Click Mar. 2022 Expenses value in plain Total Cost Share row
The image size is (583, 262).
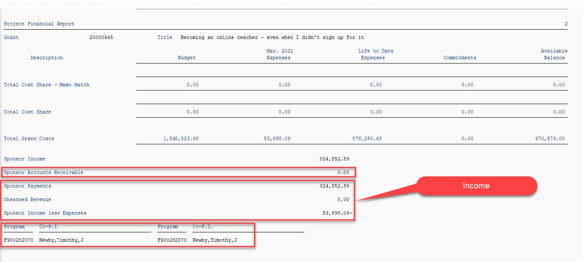tap(285, 112)
